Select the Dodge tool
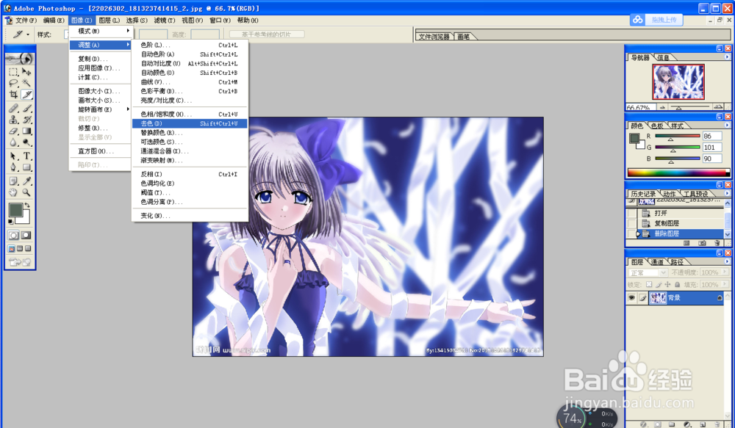This screenshot has height=428, width=735. tap(26, 142)
